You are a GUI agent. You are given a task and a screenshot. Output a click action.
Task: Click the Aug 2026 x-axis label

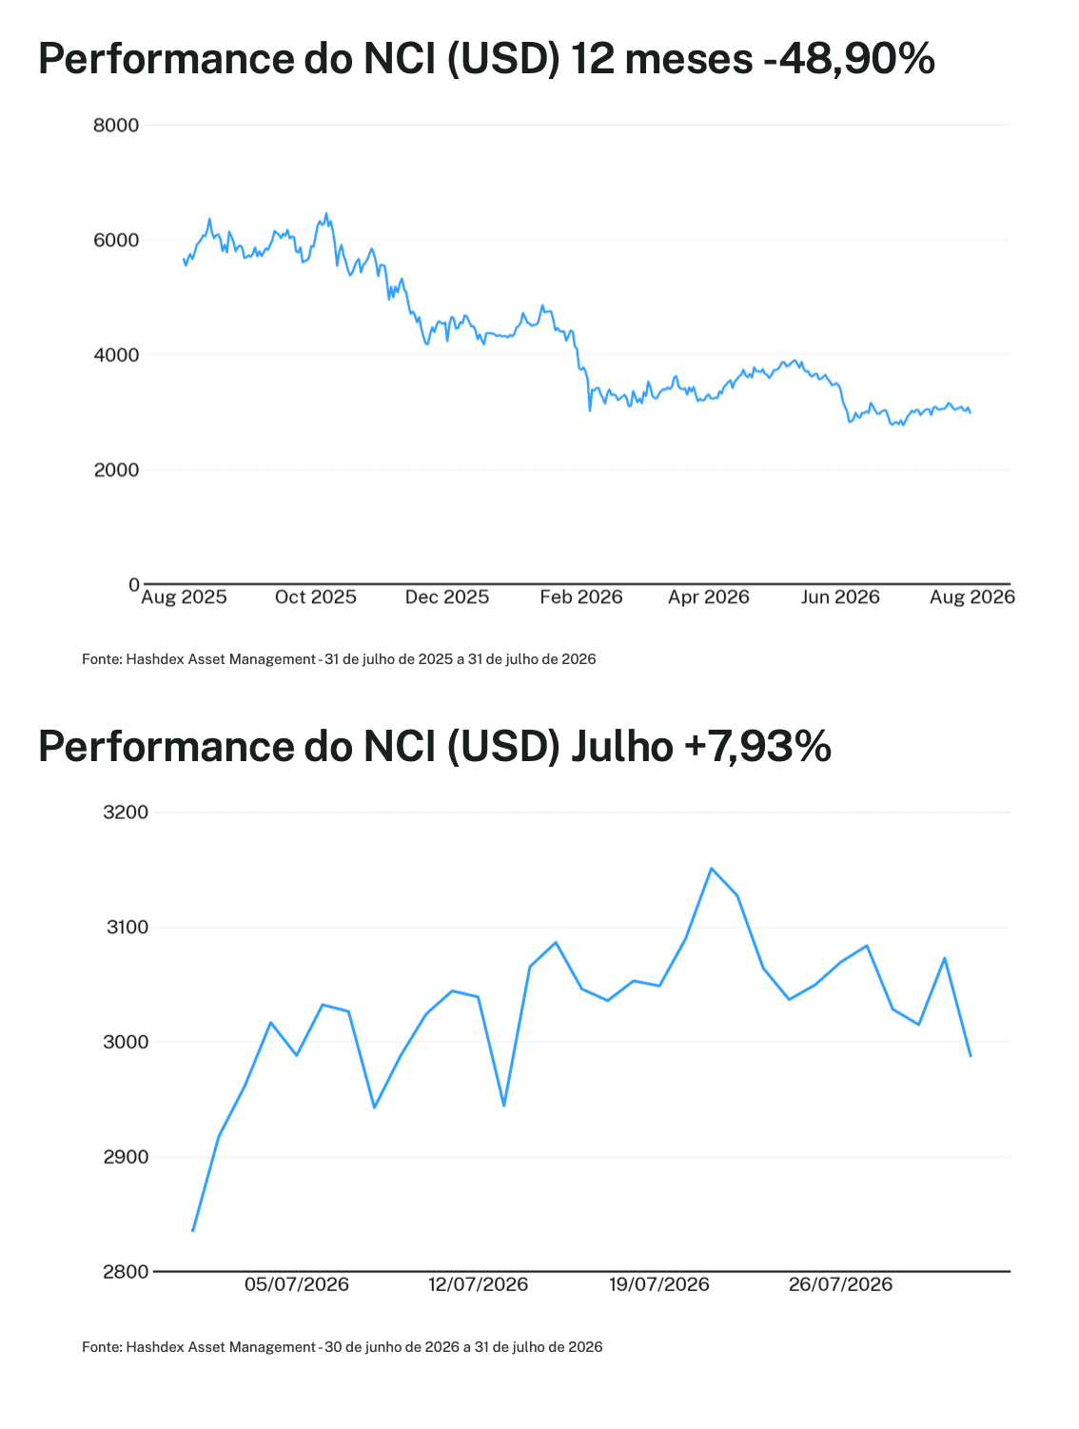pos(972,597)
